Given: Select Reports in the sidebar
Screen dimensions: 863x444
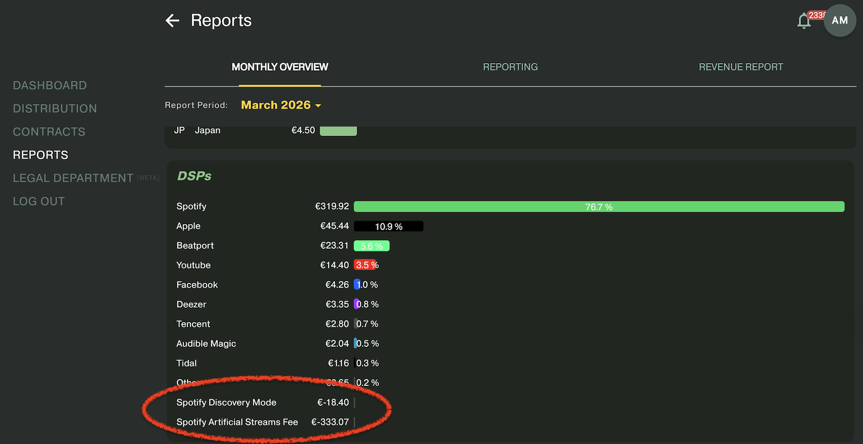Looking at the screenshot, I should pos(40,155).
